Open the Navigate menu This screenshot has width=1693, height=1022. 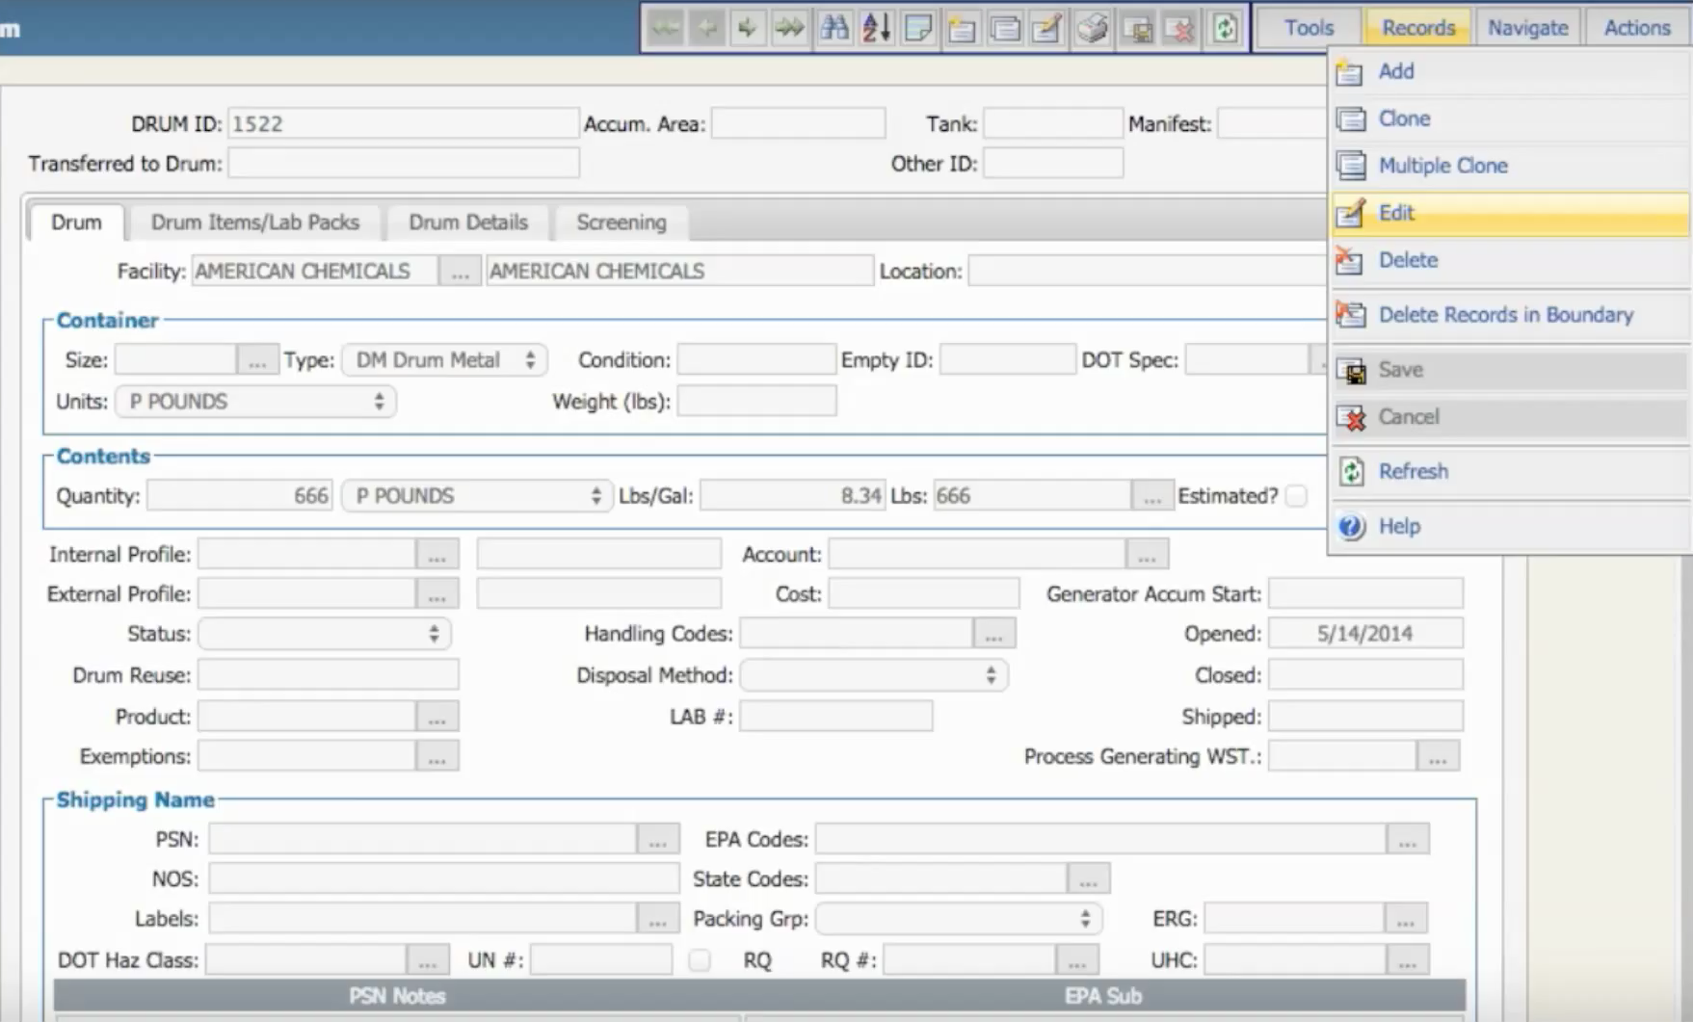tap(1527, 26)
